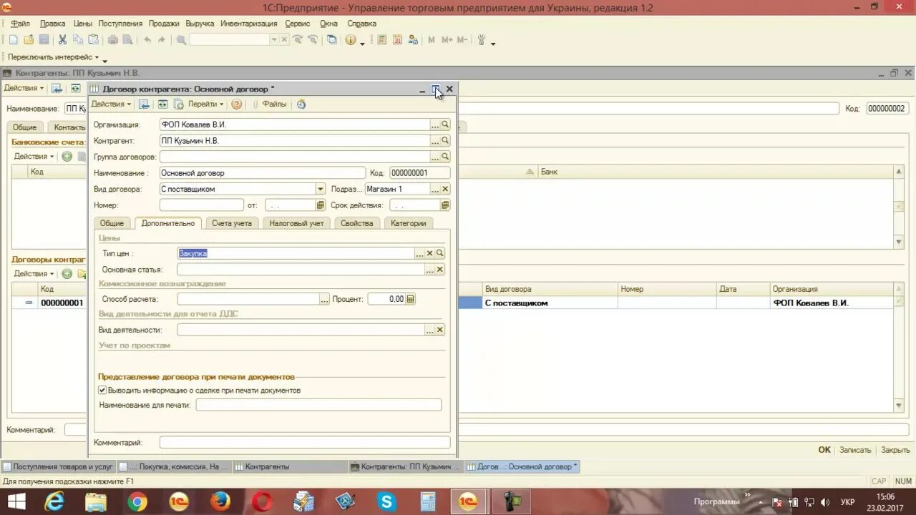The width and height of the screenshot is (916, 515).
Task: Click the Номер input field
Action: point(202,205)
